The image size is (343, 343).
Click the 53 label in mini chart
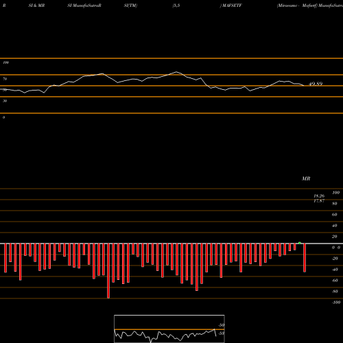coord(222,333)
